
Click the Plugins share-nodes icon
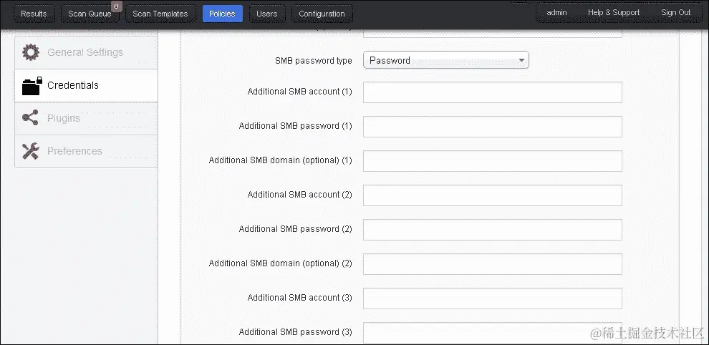point(30,118)
